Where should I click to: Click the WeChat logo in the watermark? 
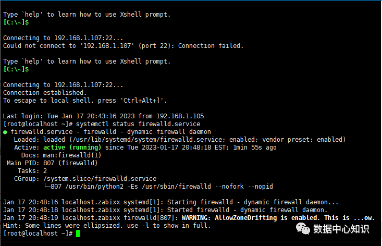[303, 229]
